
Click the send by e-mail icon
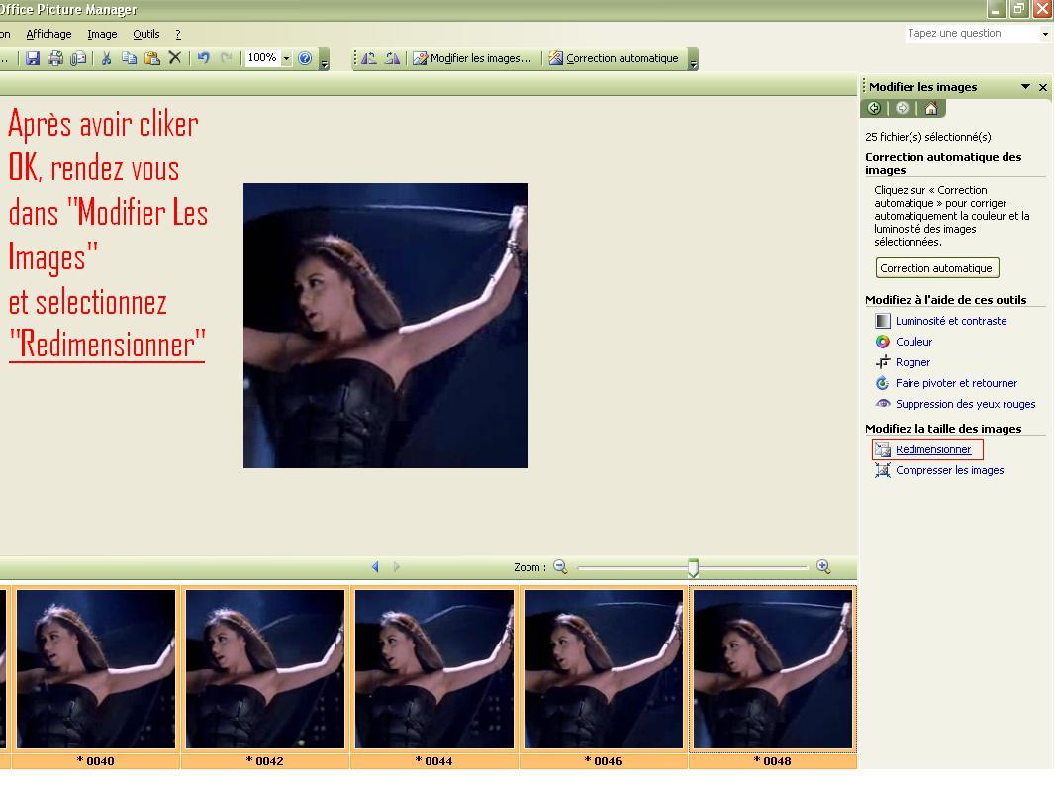click(x=78, y=58)
